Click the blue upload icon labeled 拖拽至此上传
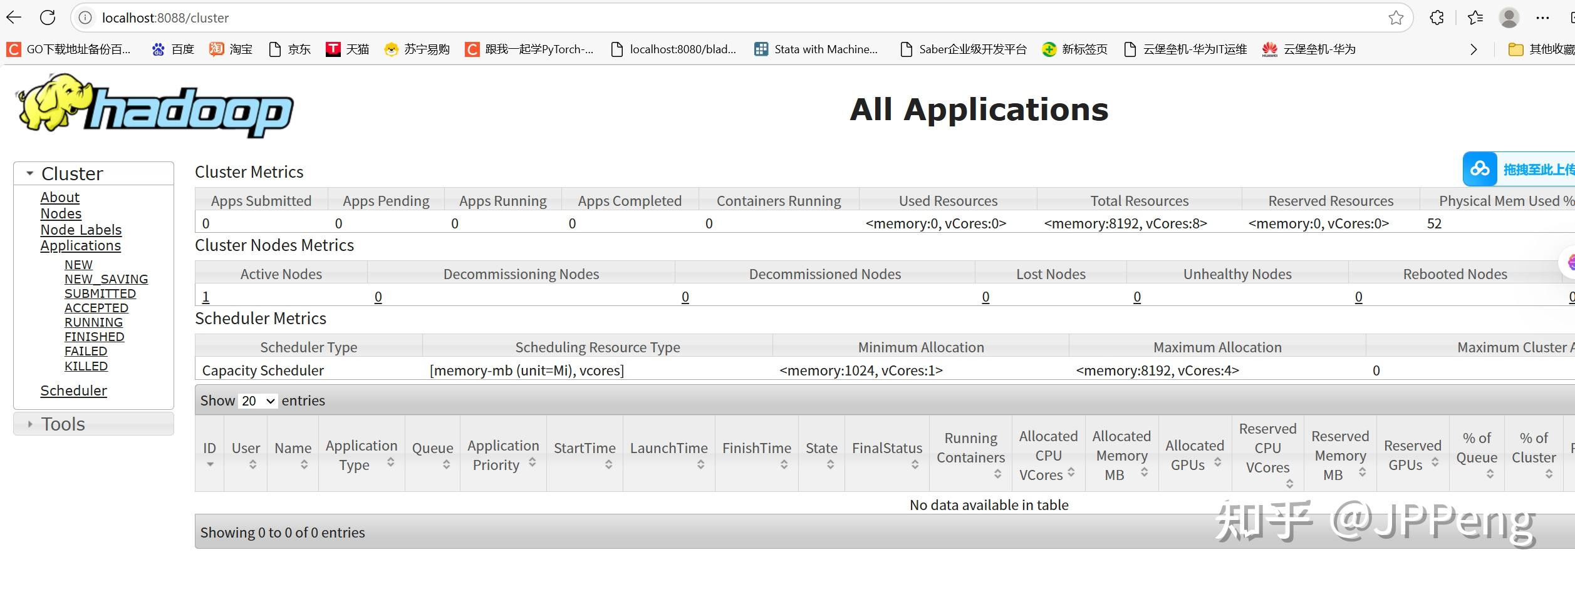1575x592 pixels. 1479,168
